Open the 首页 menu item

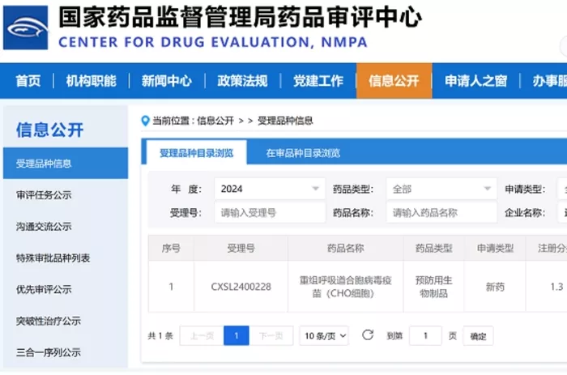(x=28, y=81)
